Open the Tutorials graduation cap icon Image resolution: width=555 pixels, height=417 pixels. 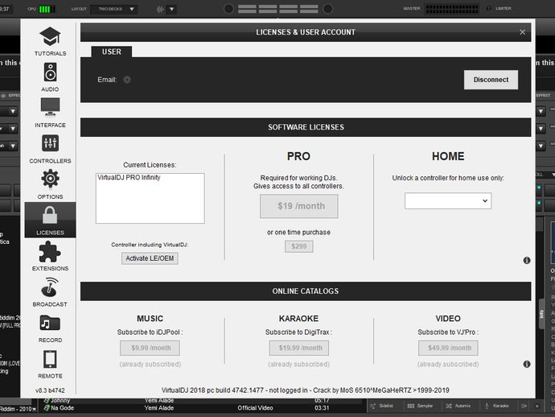pos(50,36)
